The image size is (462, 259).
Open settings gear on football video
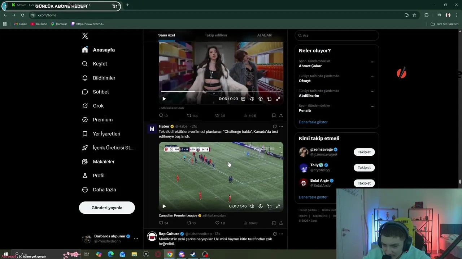click(x=261, y=206)
